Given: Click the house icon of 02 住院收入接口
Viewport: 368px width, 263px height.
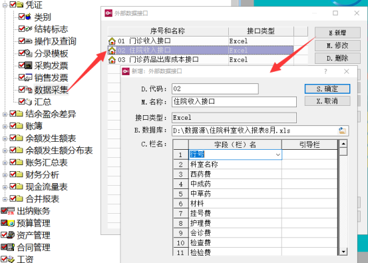Looking at the screenshot, I should (x=112, y=50).
